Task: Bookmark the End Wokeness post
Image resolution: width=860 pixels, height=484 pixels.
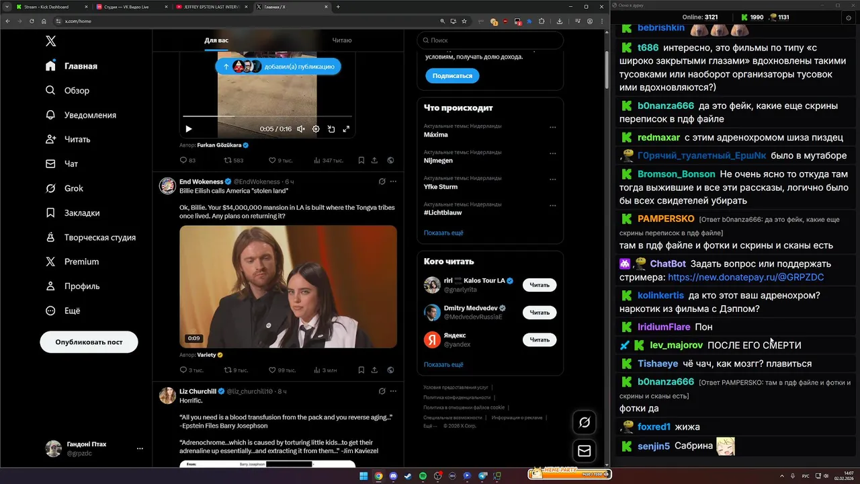Action: 361,370
